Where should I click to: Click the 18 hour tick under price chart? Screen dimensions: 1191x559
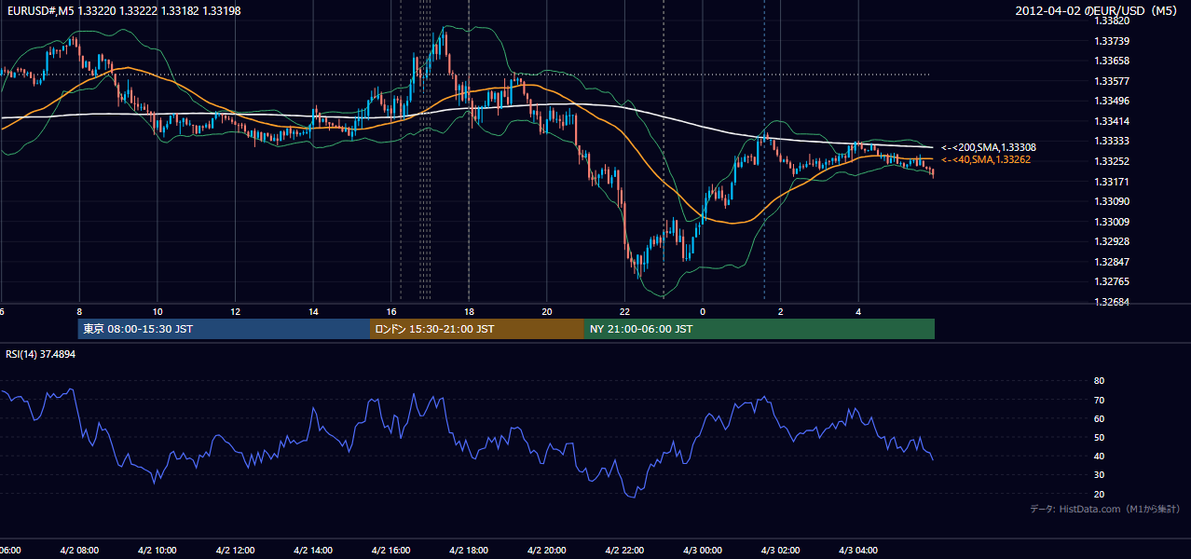click(470, 311)
